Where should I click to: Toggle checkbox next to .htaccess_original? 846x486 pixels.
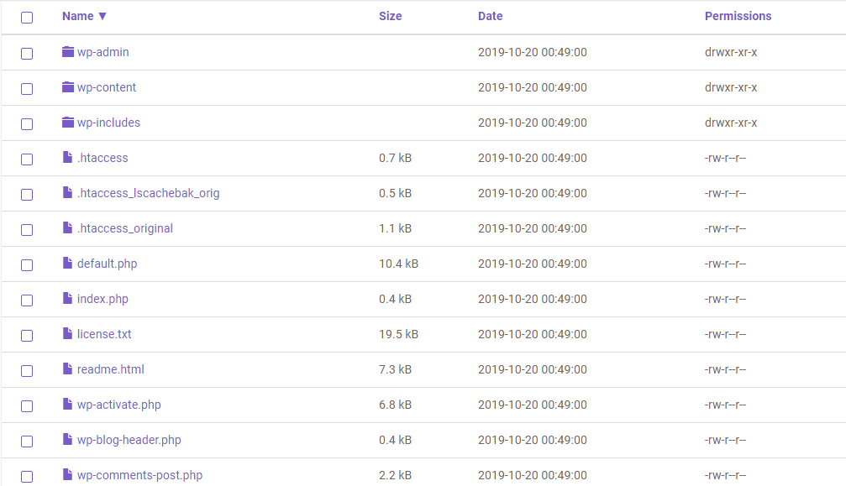coord(27,229)
